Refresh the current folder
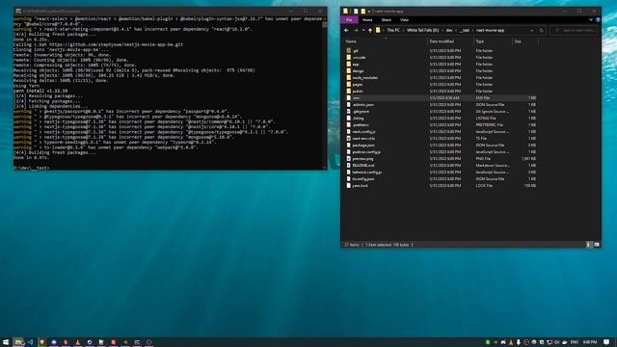 coord(542,30)
